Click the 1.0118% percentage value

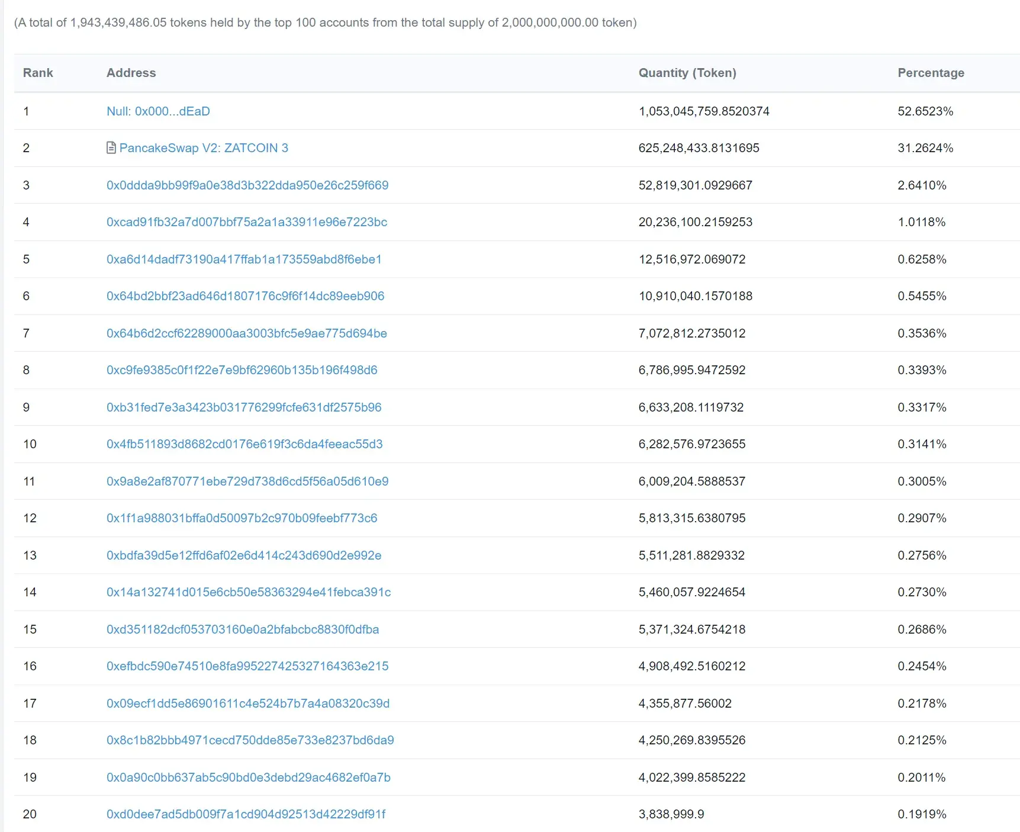pos(922,222)
